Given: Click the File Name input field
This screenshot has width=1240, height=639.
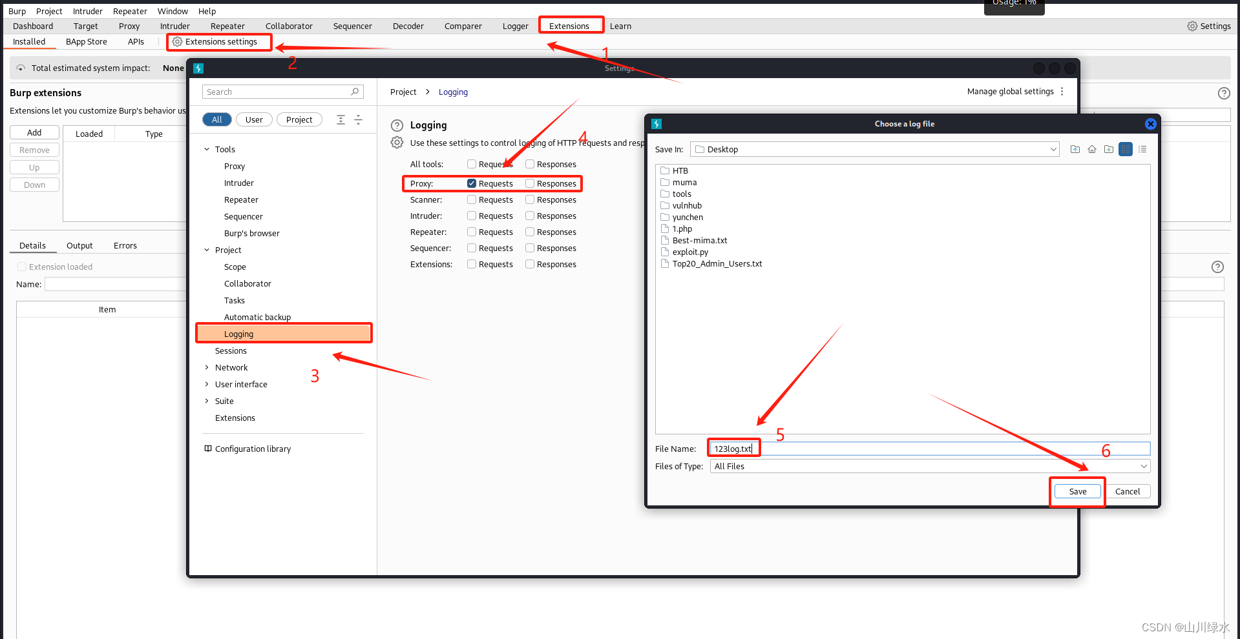Looking at the screenshot, I should coord(930,449).
